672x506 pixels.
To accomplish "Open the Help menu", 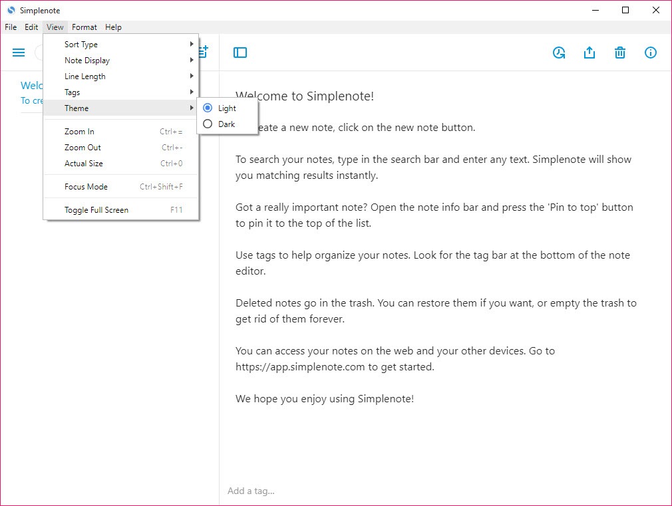I will pyautogui.click(x=114, y=27).
